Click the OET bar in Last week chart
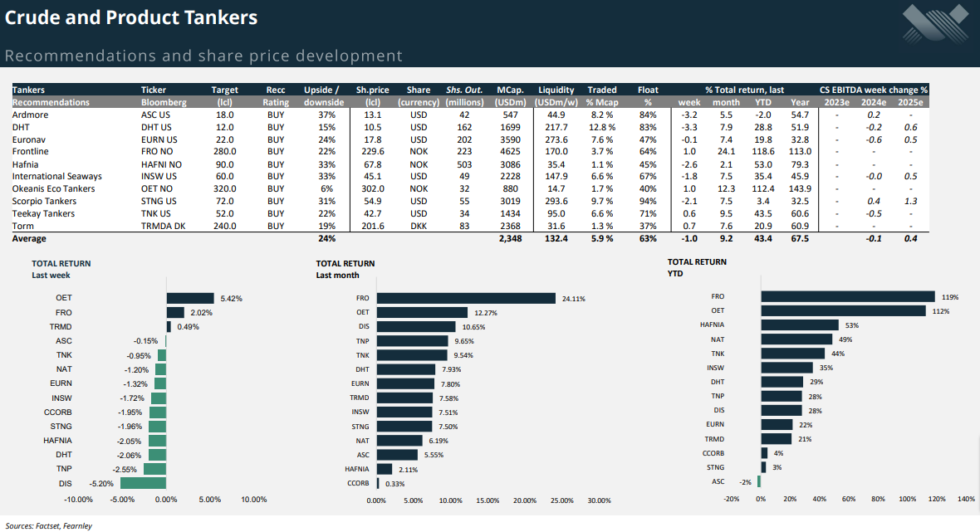 [x=190, y=299]
